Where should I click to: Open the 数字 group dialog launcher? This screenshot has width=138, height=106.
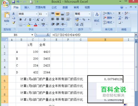[x=90, y=29]
